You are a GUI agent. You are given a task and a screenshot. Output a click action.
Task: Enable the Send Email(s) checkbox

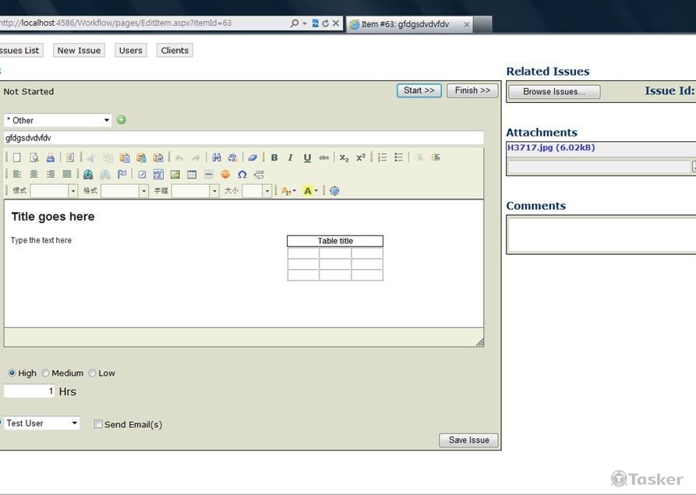(98, 425)
